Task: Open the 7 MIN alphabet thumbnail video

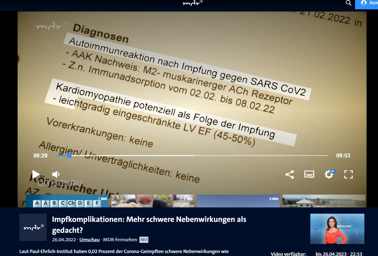Action: [x=67, y=201]
